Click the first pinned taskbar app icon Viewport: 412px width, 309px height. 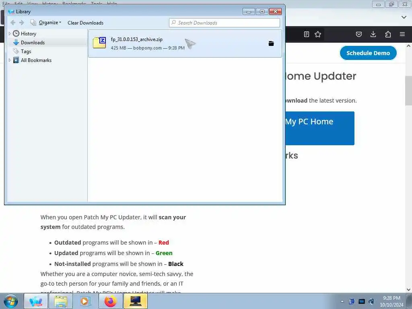[36, 301]
